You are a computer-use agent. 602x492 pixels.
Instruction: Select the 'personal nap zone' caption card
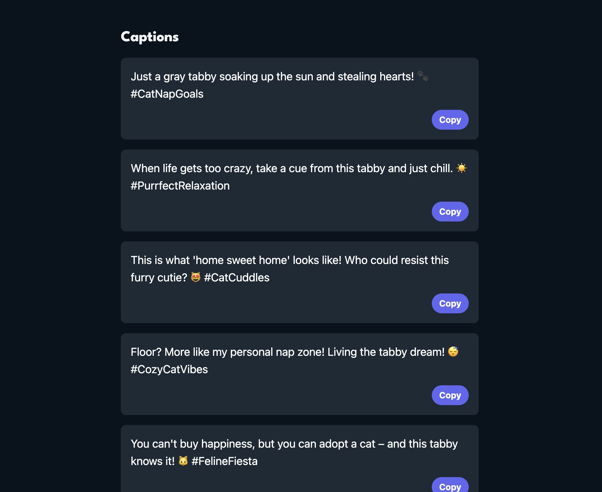click(299, 374)
